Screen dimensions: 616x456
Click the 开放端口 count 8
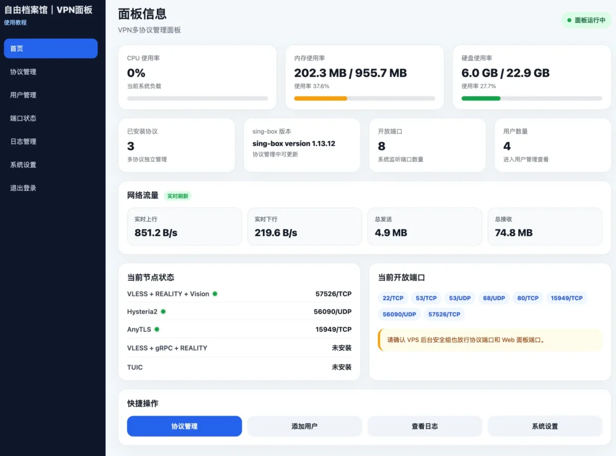[x=381, y=146]
